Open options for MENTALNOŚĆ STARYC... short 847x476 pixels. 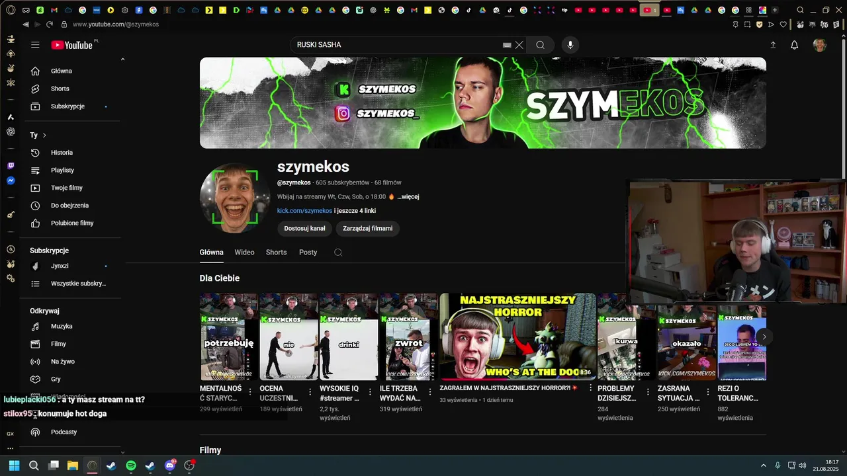(250, 392)
